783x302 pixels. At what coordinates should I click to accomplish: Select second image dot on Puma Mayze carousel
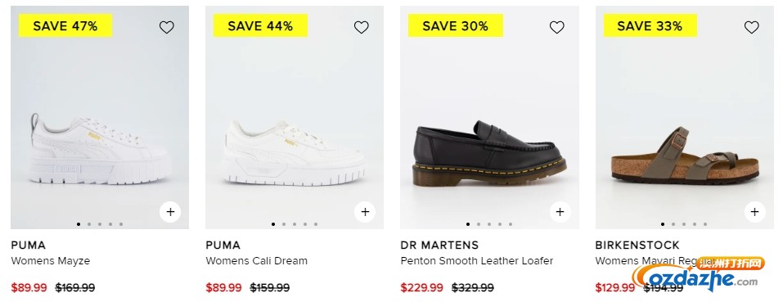click(89, 224)
